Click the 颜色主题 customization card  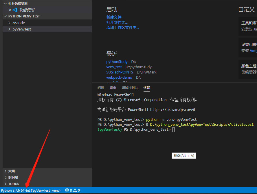(x=248, y=69)
